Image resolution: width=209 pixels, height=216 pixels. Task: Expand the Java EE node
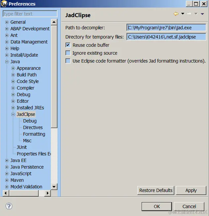click(x=7, y=160)
